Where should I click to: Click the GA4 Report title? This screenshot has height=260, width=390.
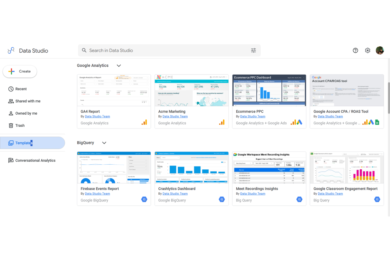click(x=90, y=112)
